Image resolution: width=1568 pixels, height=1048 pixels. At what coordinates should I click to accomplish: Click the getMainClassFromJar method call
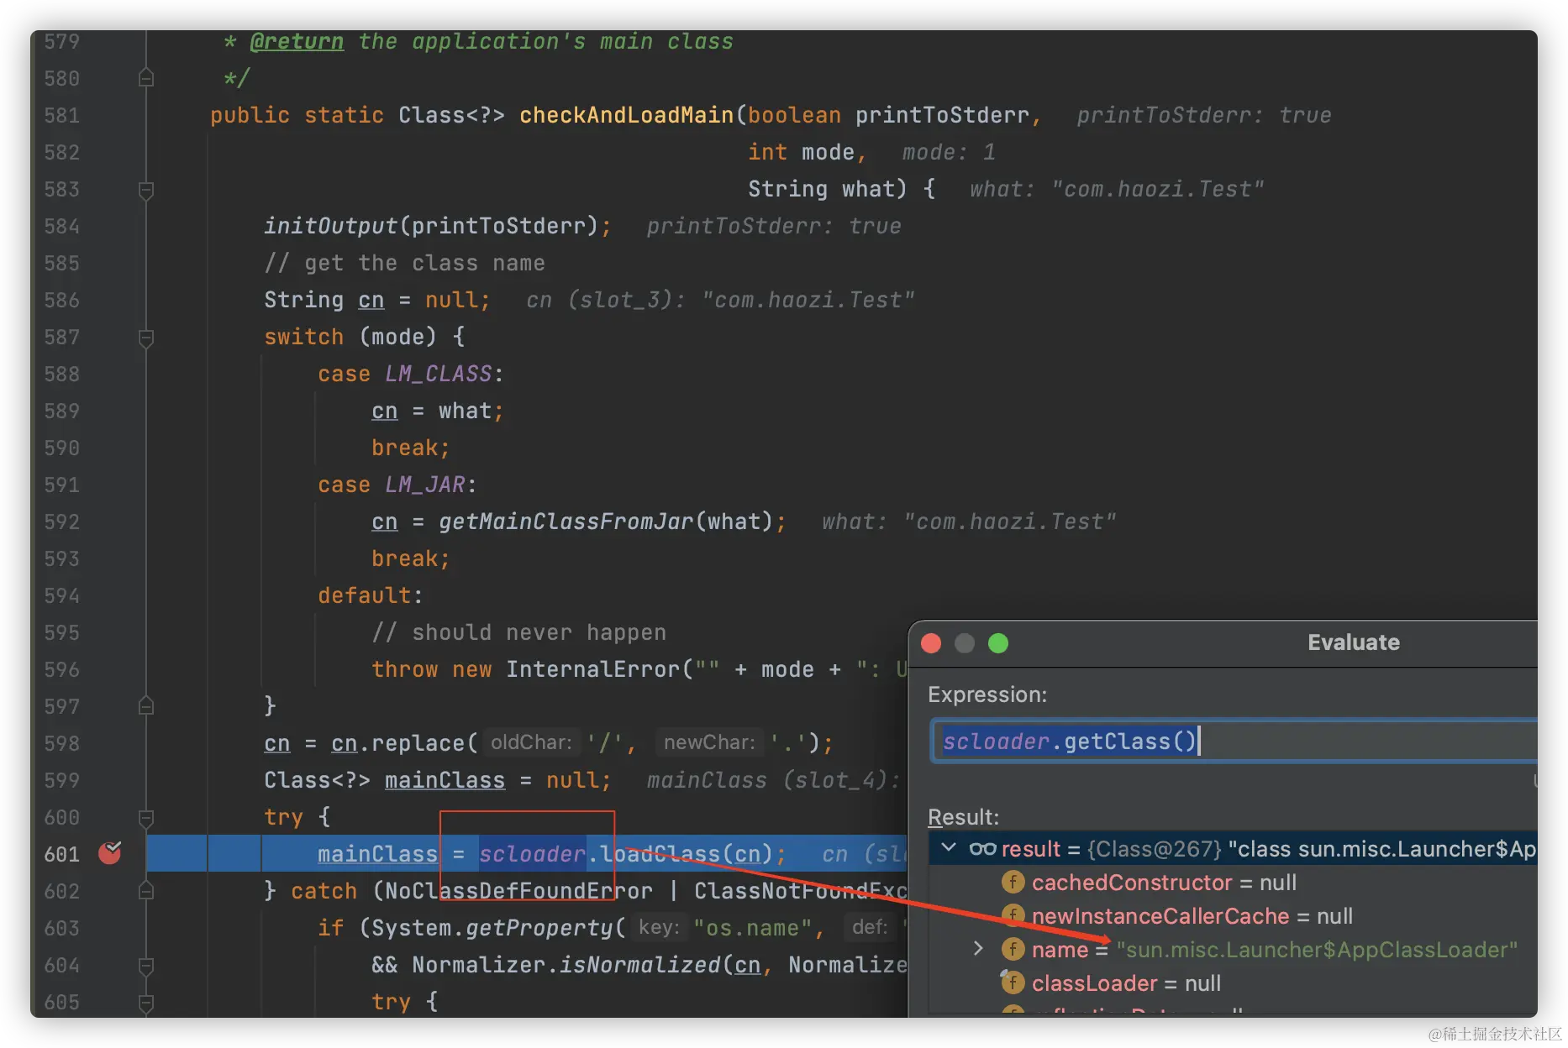(x=566, y=521)
